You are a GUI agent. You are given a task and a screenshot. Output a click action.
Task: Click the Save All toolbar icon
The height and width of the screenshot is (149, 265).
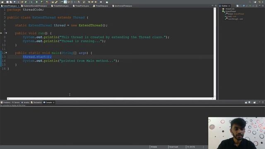tap(11, 2)
